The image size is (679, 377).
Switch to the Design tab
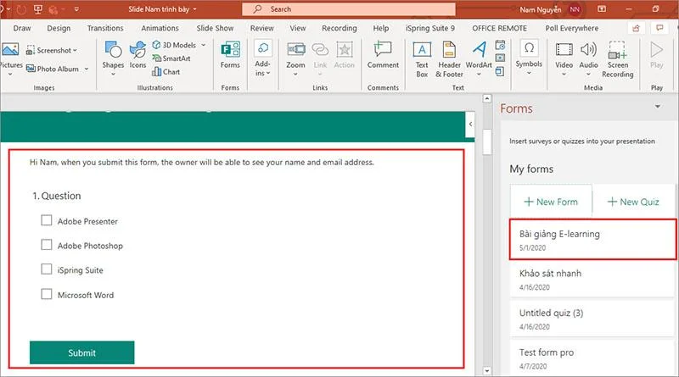coord(59,28)
